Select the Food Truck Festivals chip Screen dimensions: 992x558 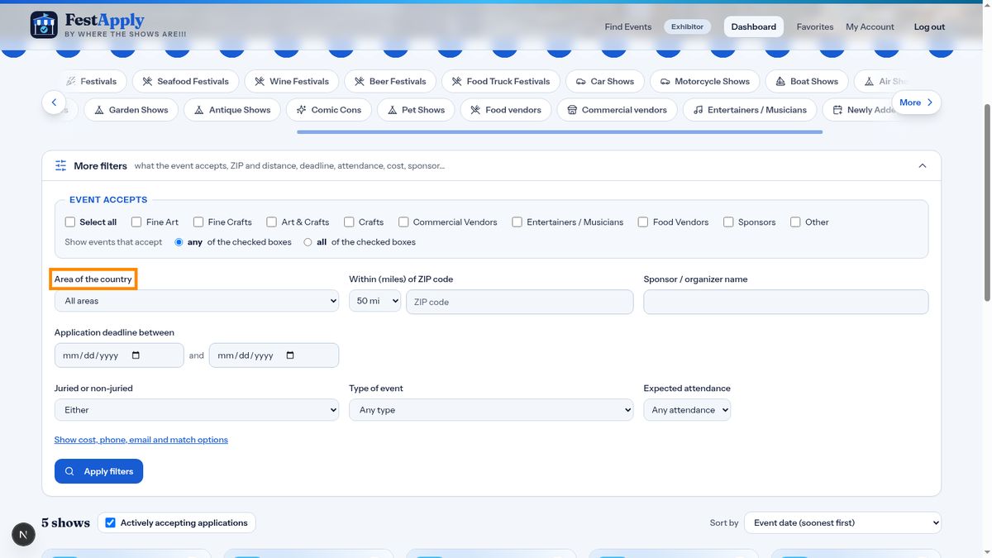[x=501, y=81]
